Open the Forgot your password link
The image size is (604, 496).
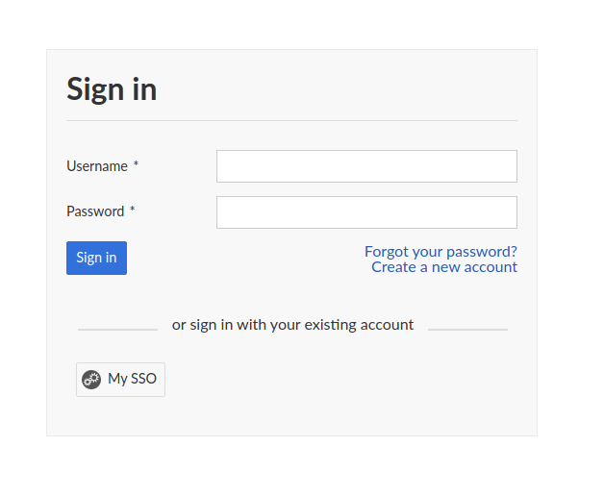coord(440,252)
